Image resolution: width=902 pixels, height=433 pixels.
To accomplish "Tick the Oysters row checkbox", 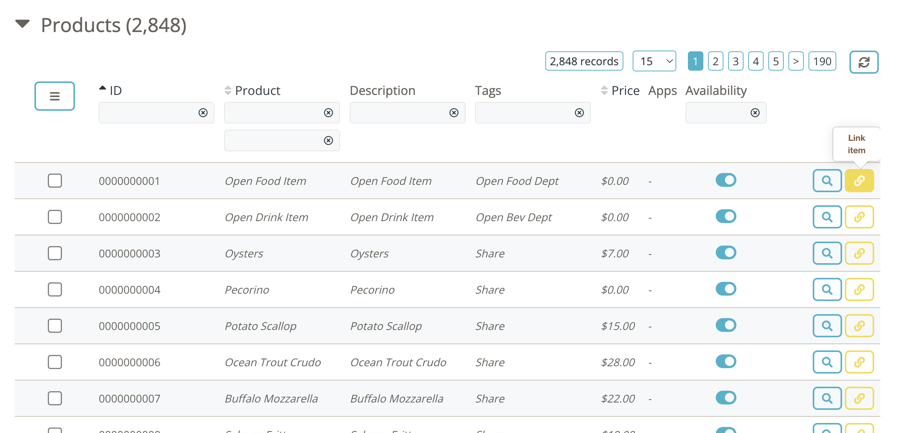I will pyautogui.click(x=55, y=253).
